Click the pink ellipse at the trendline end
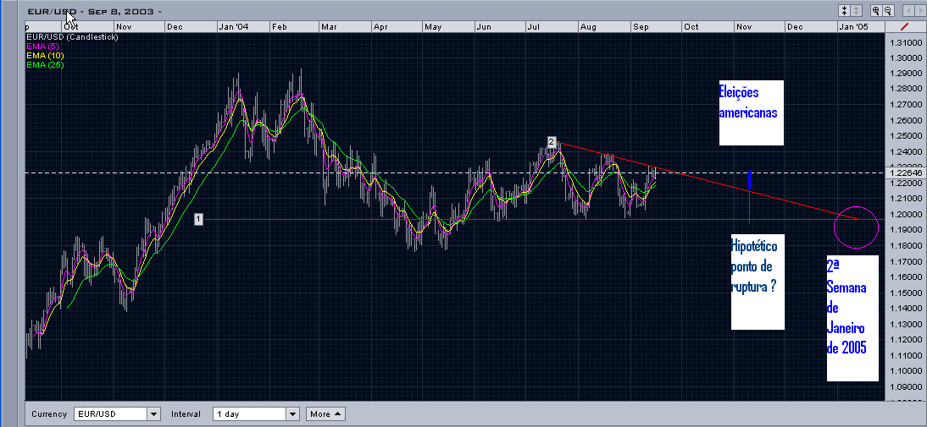Viewport: 927px width, 427px height. point(856,227)
